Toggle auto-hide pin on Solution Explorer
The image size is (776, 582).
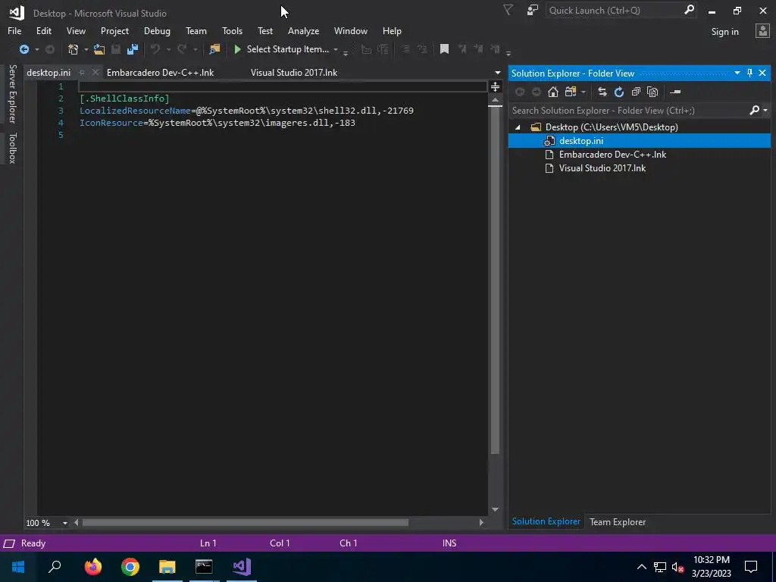tap(749, 74)
